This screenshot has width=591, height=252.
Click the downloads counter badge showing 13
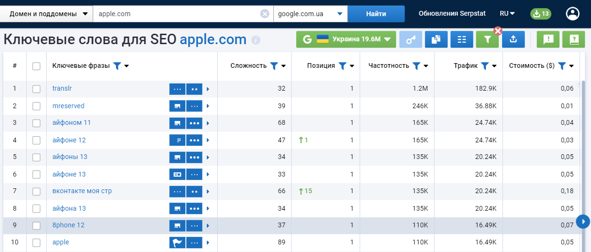tap(541, 14)
